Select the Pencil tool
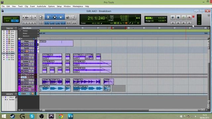 pyautogui.click(x=74, y=17)
